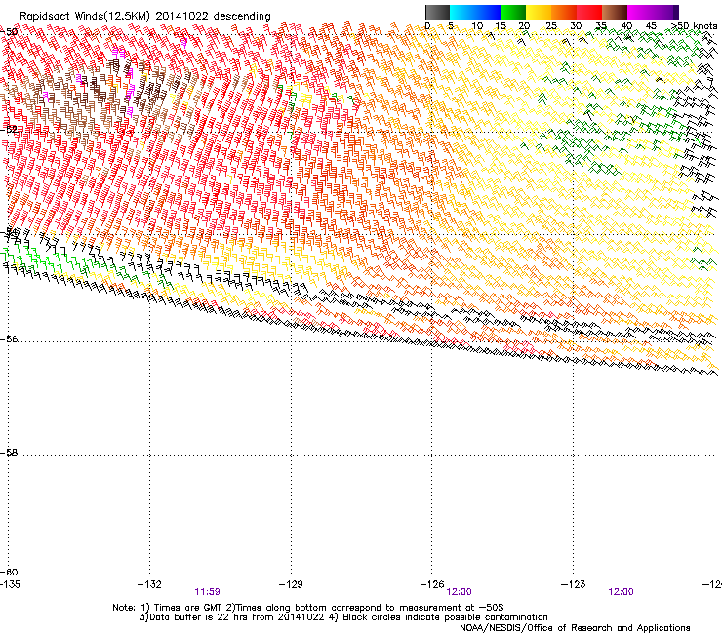Image resolution: width=722 pixels, height=634 pixels.
Task: Click the note 'Black circles indicate possible contamination'
Action: click(x=445, y=617)
